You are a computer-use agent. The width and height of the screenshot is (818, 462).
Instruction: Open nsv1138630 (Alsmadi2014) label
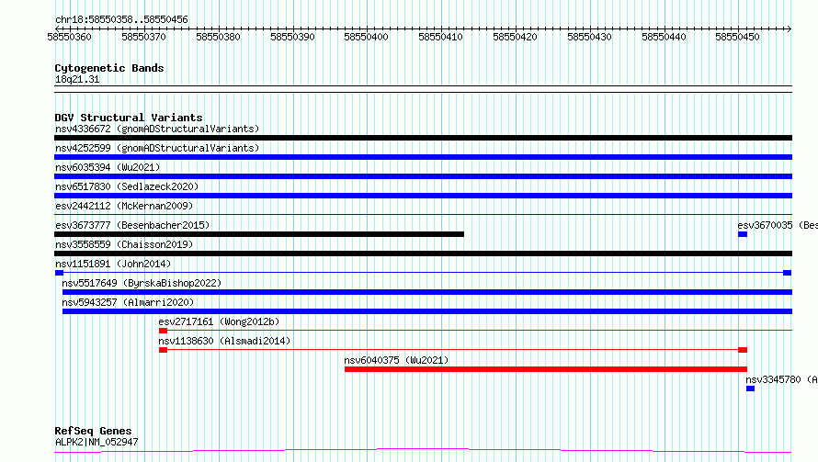coord(224,341)
